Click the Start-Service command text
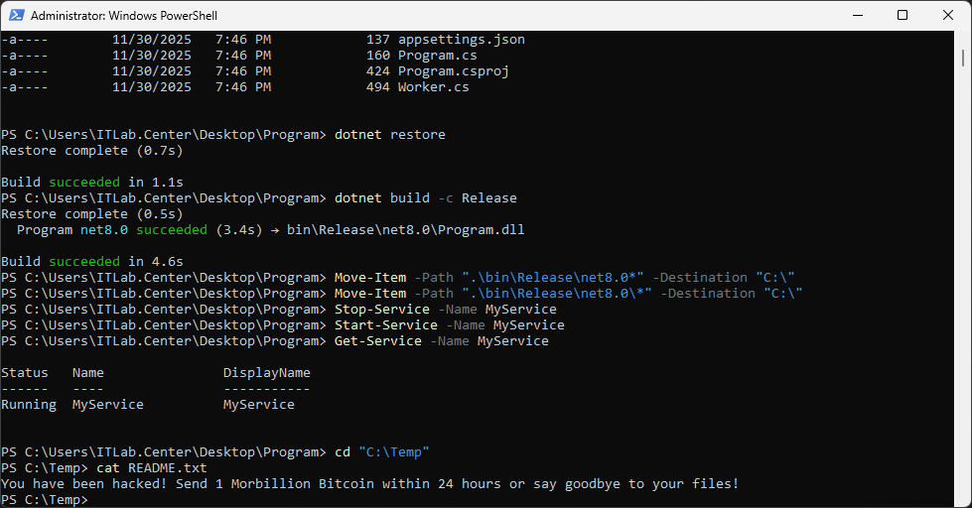The width and height of the screenshot is (972, 508). tap(385, 325)
